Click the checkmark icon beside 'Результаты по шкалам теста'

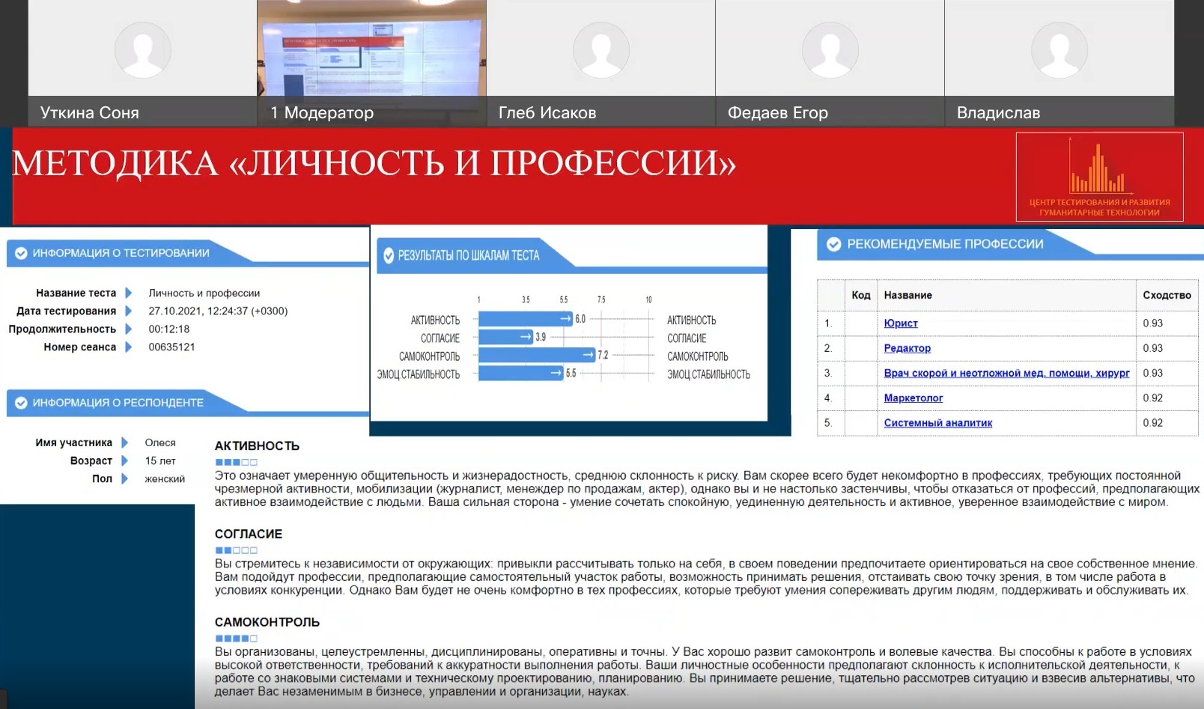click(x=388, y=255)
